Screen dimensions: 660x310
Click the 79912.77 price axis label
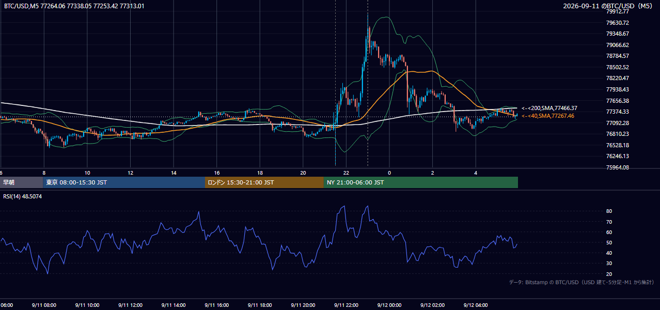click(618, 11)
